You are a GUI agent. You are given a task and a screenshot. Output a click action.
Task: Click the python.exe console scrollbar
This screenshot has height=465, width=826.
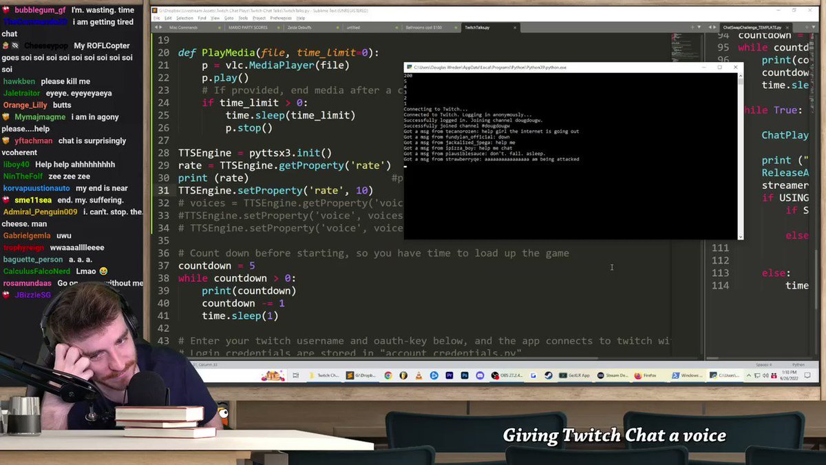coord(741,156)
